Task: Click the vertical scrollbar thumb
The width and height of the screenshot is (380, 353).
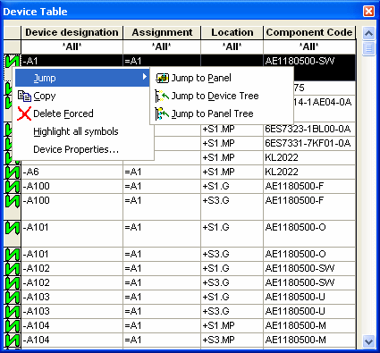Action: click(x=368, y=48)
